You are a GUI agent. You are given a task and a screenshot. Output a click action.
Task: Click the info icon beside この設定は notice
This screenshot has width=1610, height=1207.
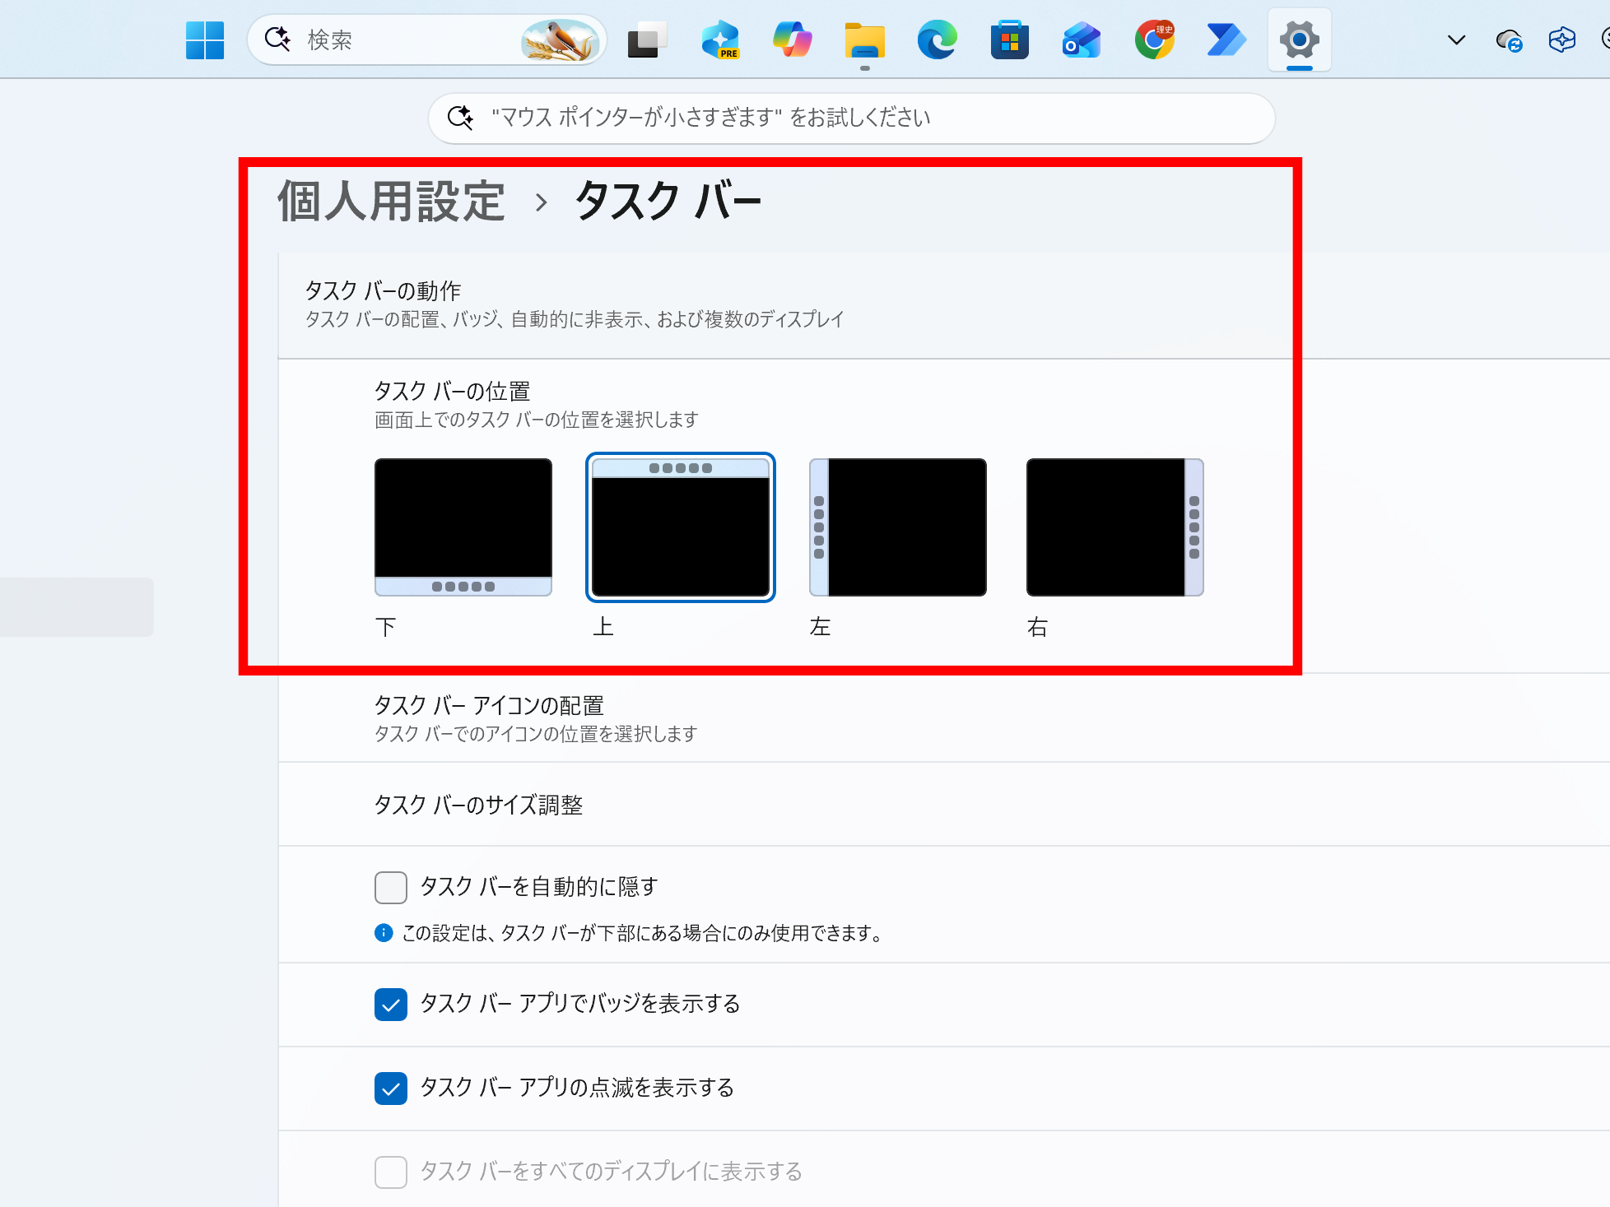(x=384, y=933)
